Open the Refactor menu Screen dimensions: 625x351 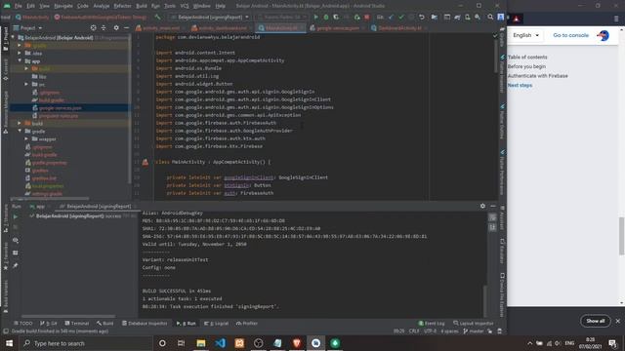(122, 6)
